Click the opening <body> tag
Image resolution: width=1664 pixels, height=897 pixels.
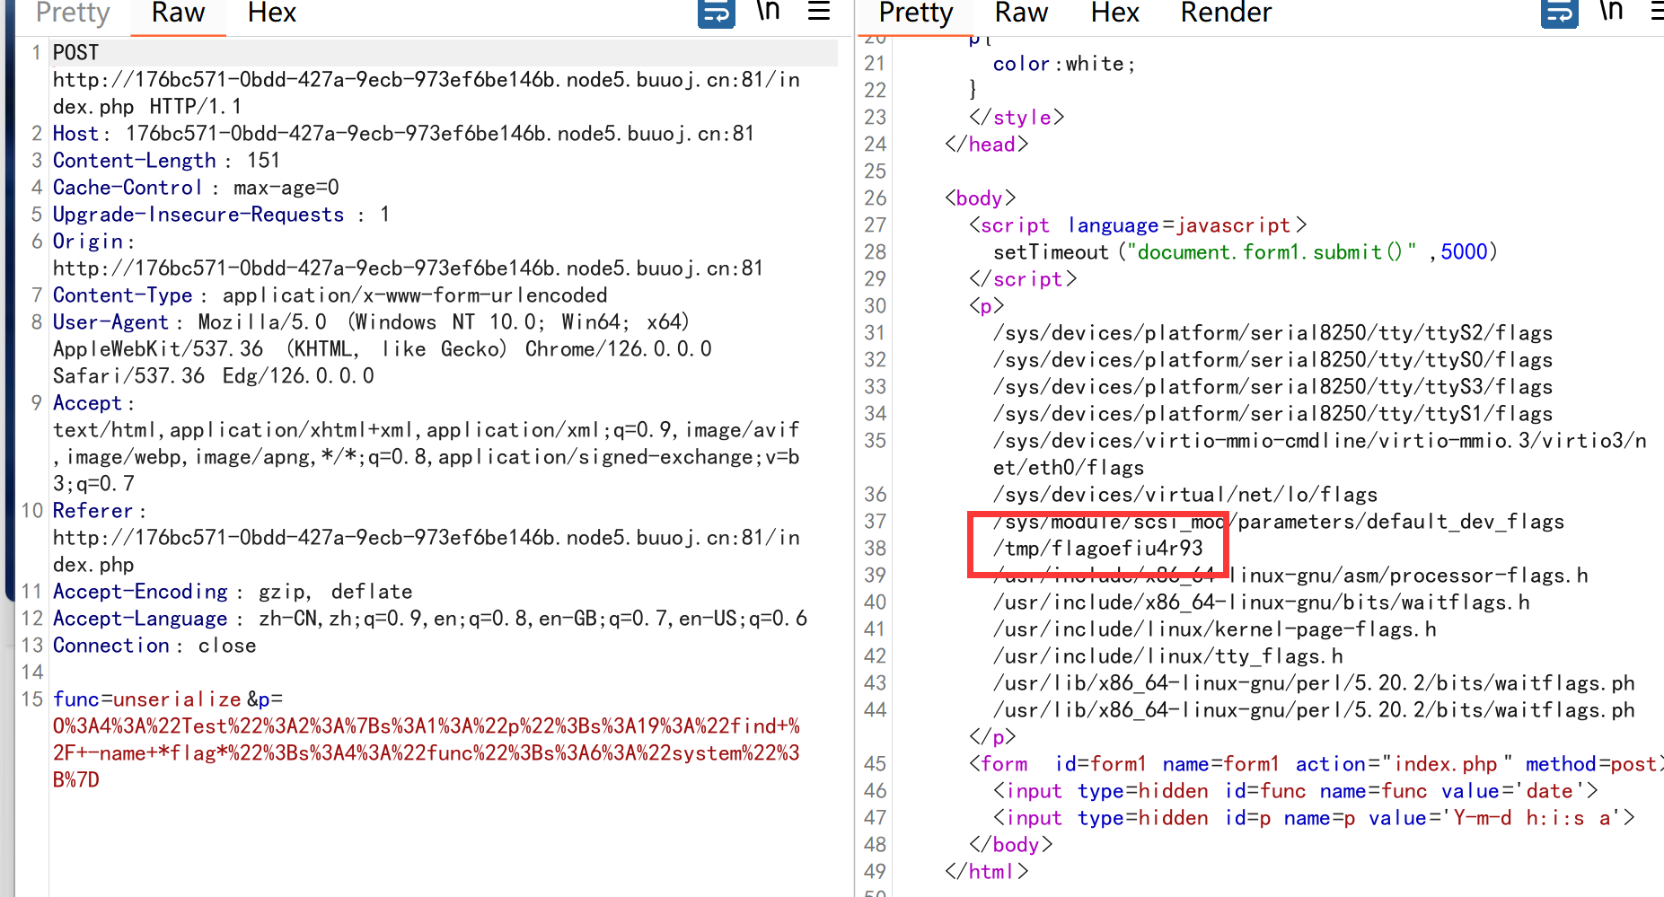click(981, 198)
